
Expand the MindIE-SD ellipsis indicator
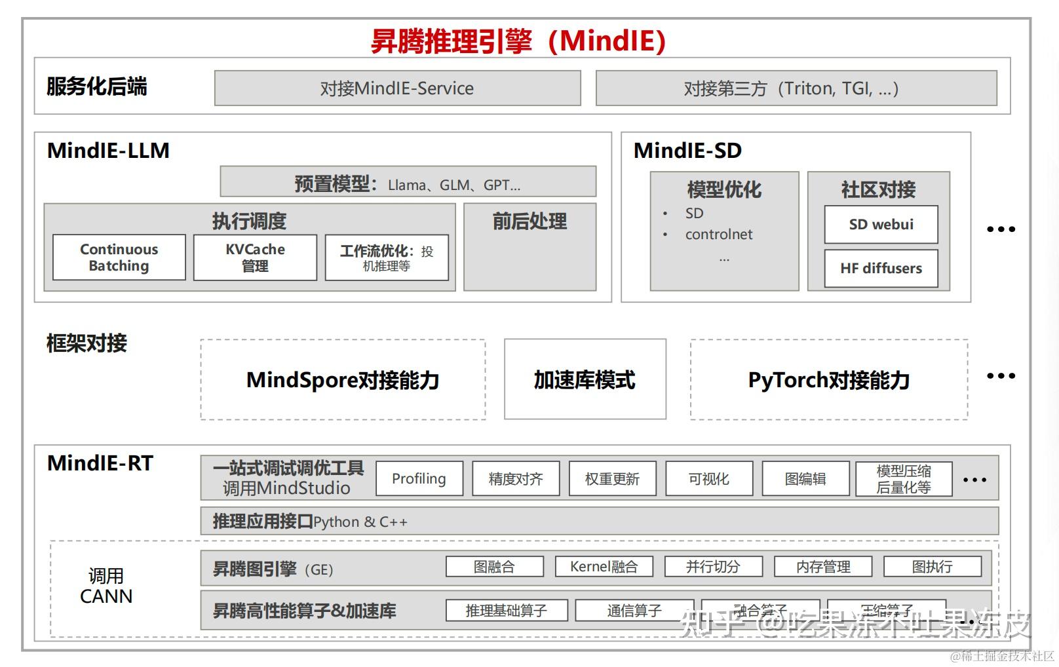(1000, 229)
